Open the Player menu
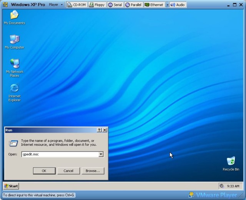The width and height of the screenshot is (246, 200). (x=55, y=5)
